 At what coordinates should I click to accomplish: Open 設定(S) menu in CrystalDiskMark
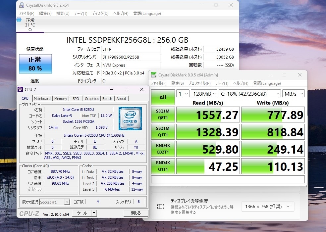point(178,83)
